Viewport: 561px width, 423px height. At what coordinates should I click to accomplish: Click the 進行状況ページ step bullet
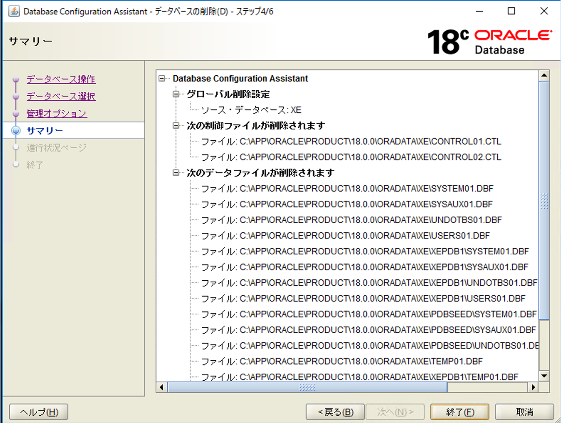tap(16, 148)
